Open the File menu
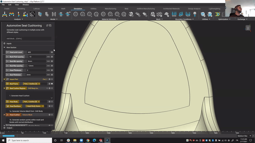The image size is (255, 143). [3, 5]
